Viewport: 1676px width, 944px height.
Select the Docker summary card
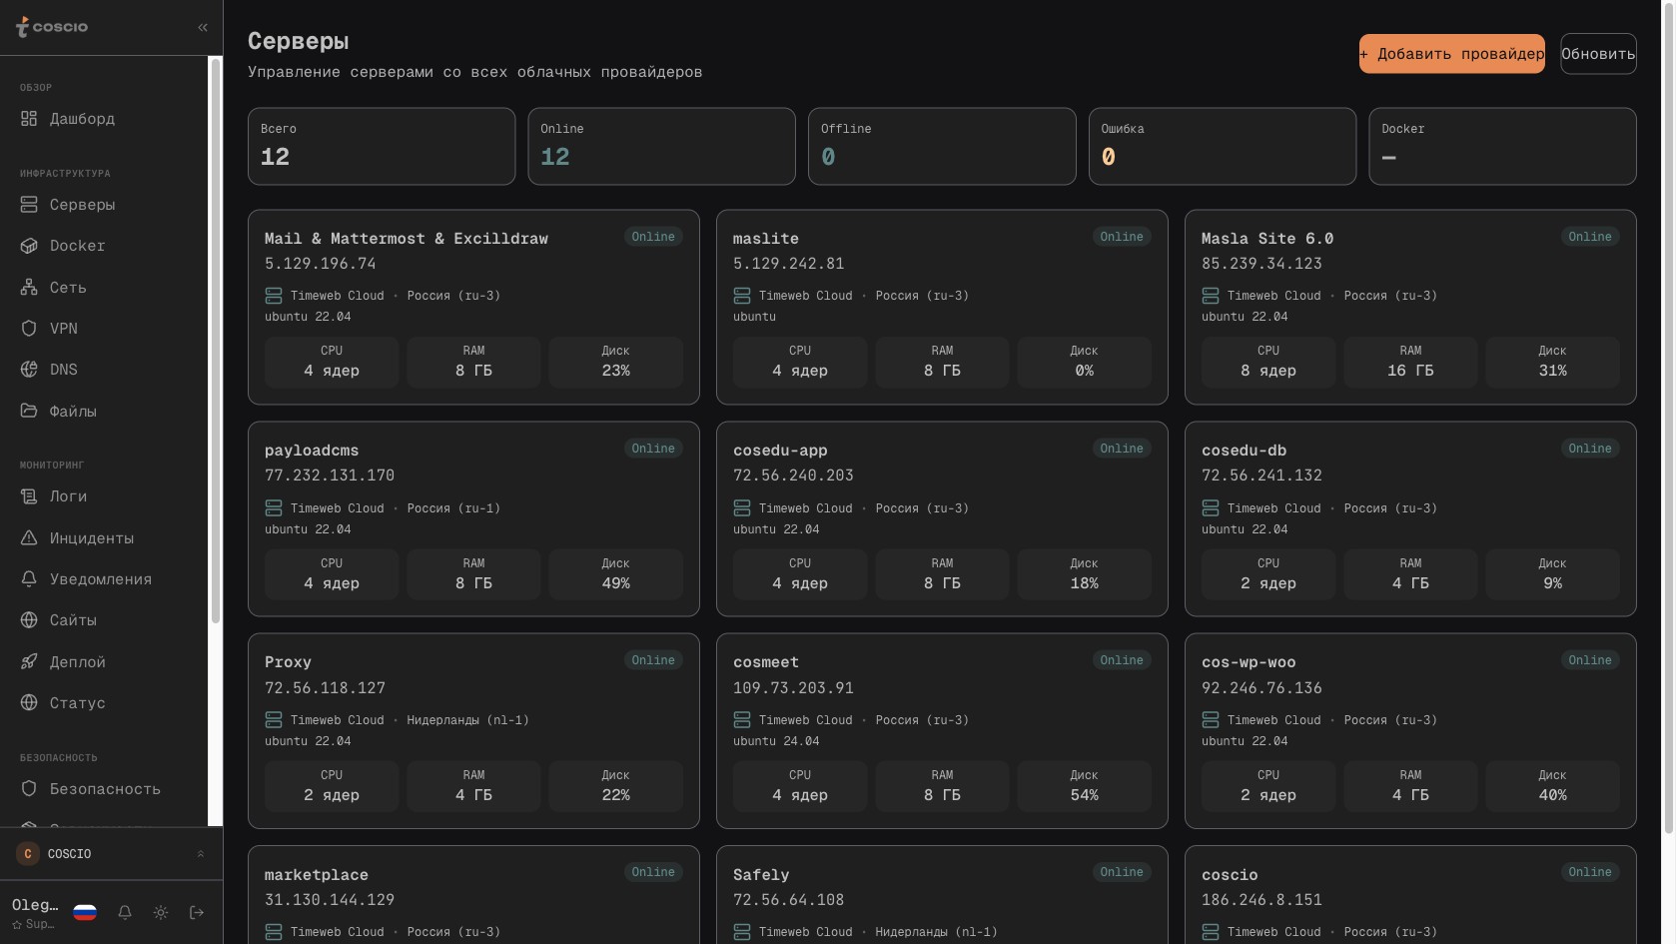[1502, 147]
